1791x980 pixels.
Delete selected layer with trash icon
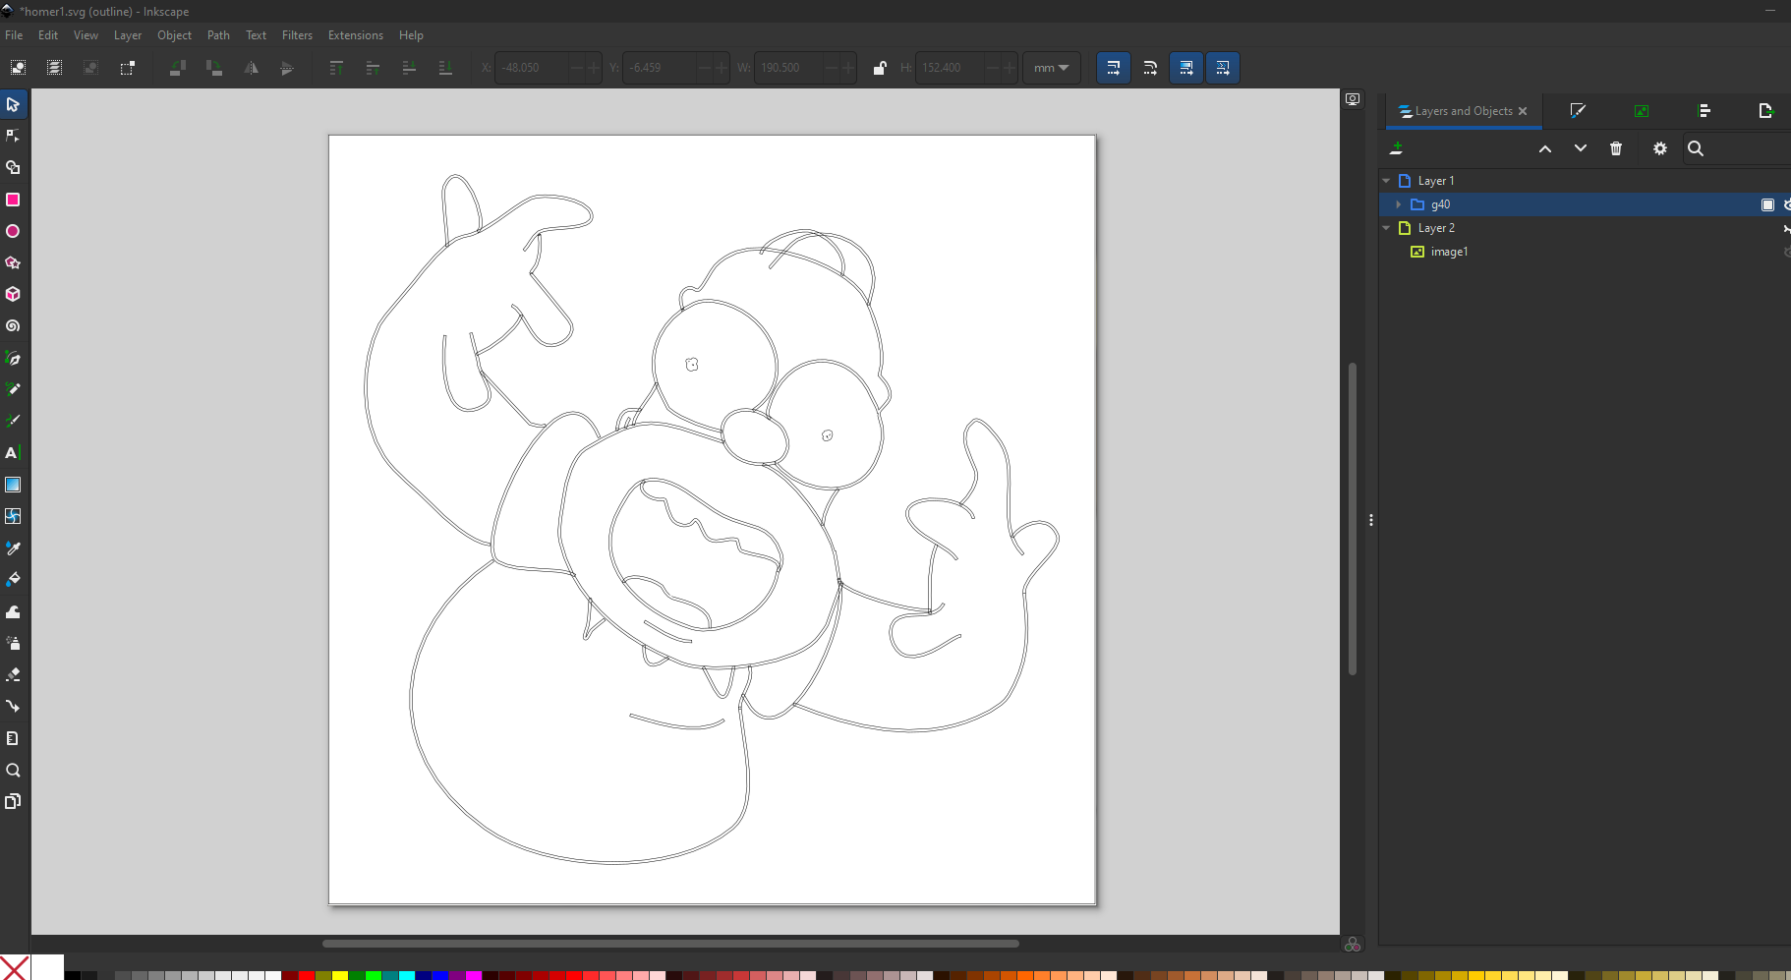1616,148
